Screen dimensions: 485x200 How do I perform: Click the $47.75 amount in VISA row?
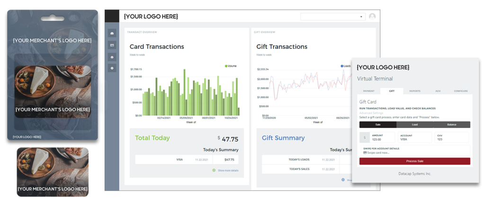click(x=229, y=160)
